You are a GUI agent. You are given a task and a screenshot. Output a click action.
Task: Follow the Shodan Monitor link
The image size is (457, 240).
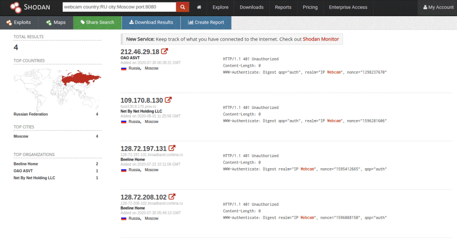pos(320,39)
